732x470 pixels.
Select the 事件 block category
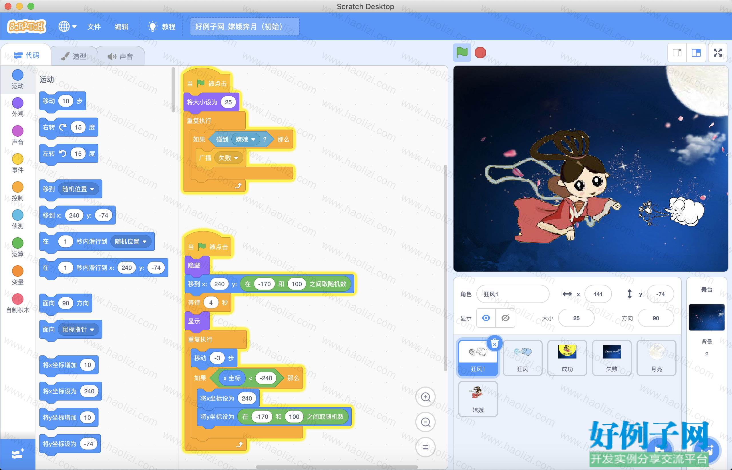pos(17,163)
